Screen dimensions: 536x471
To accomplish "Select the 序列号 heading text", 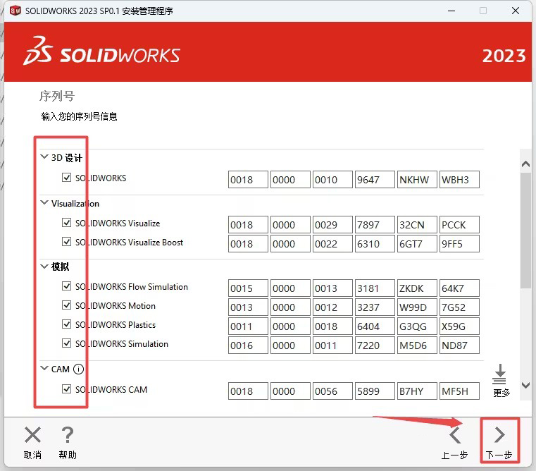I will click(x=57, y=96).
